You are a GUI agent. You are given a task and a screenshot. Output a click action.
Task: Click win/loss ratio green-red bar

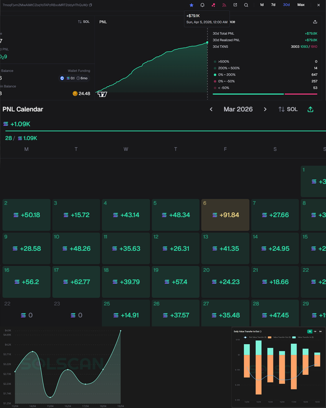click(x=265, y=94)
